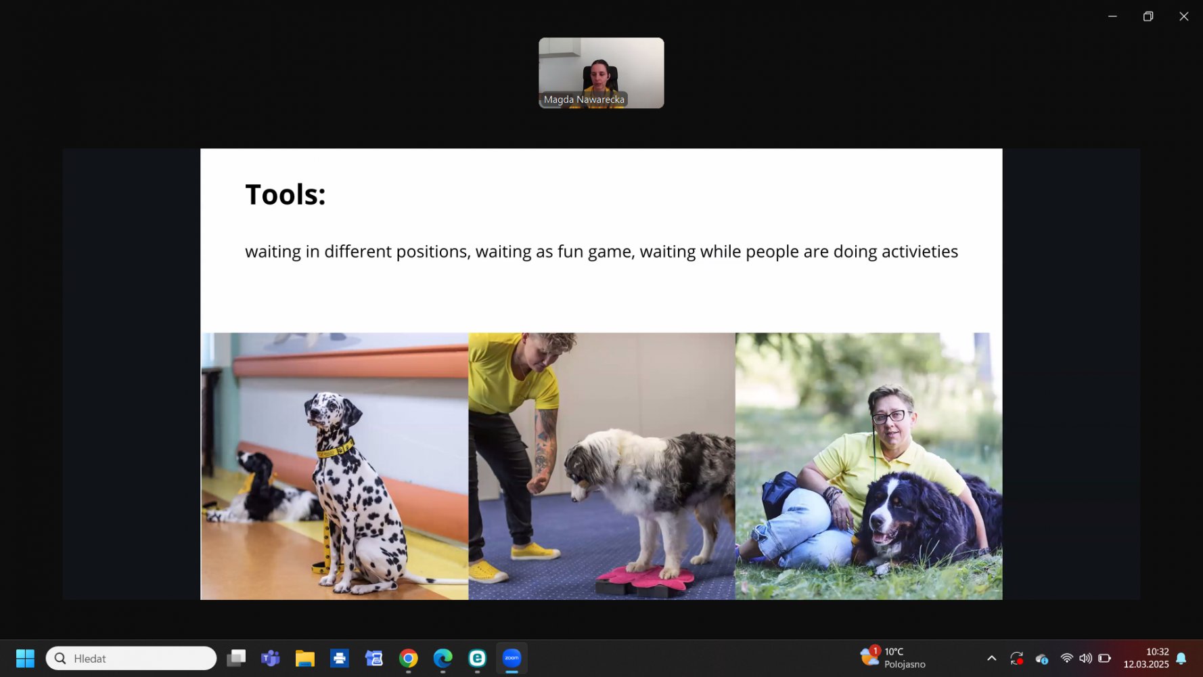Switch to Google Chrome in the taskbar
The height and width of the screenshot is (677, 1203).
(x=408, y=658)
